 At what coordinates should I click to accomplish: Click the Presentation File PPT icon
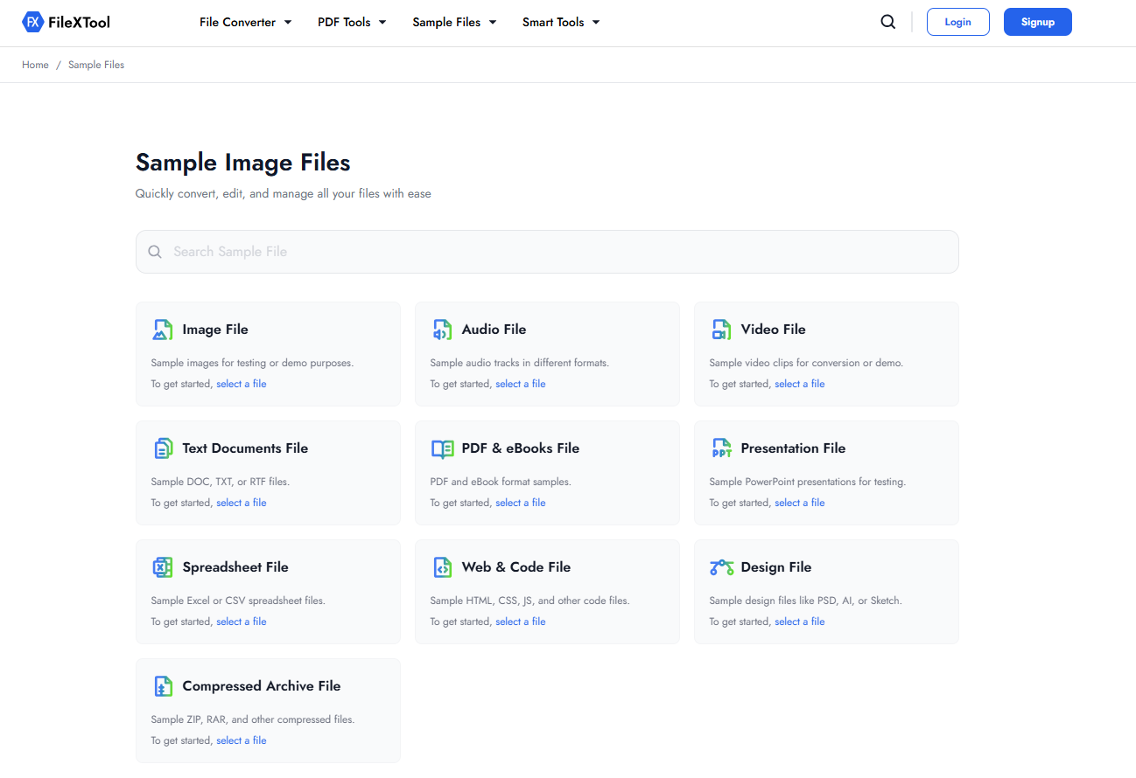pos(721,448)
